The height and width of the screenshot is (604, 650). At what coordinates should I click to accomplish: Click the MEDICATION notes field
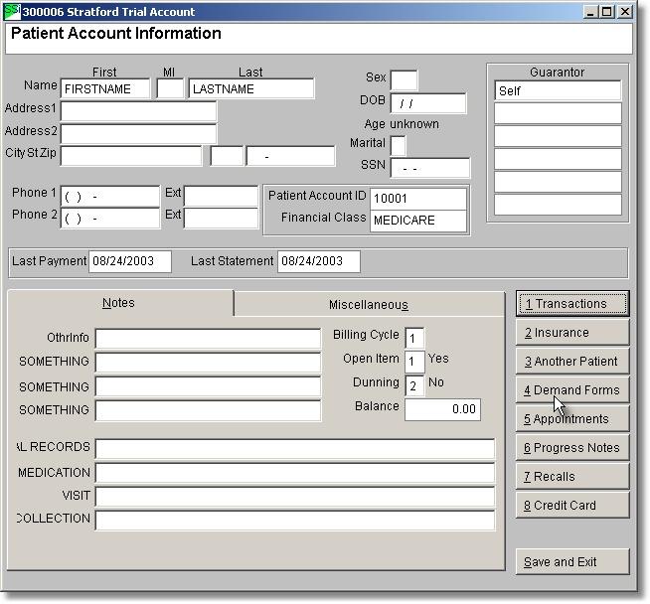(295, 474)
